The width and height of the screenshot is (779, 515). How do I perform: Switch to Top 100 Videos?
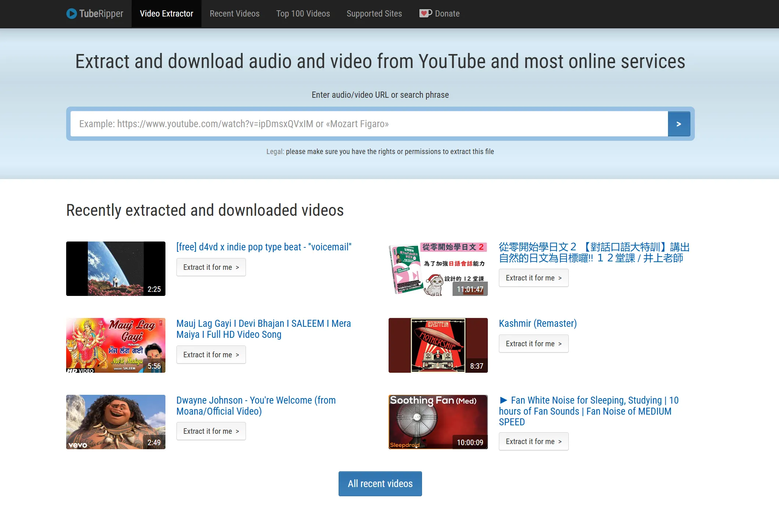[x=303, y=14]
